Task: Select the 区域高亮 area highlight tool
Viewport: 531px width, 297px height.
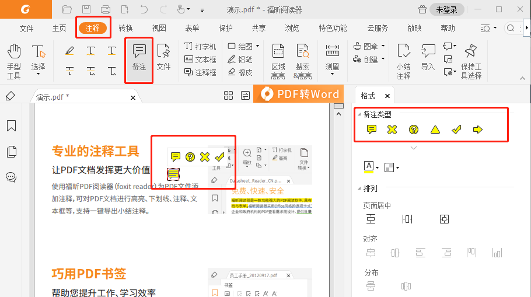Action: tap(278, 60)
